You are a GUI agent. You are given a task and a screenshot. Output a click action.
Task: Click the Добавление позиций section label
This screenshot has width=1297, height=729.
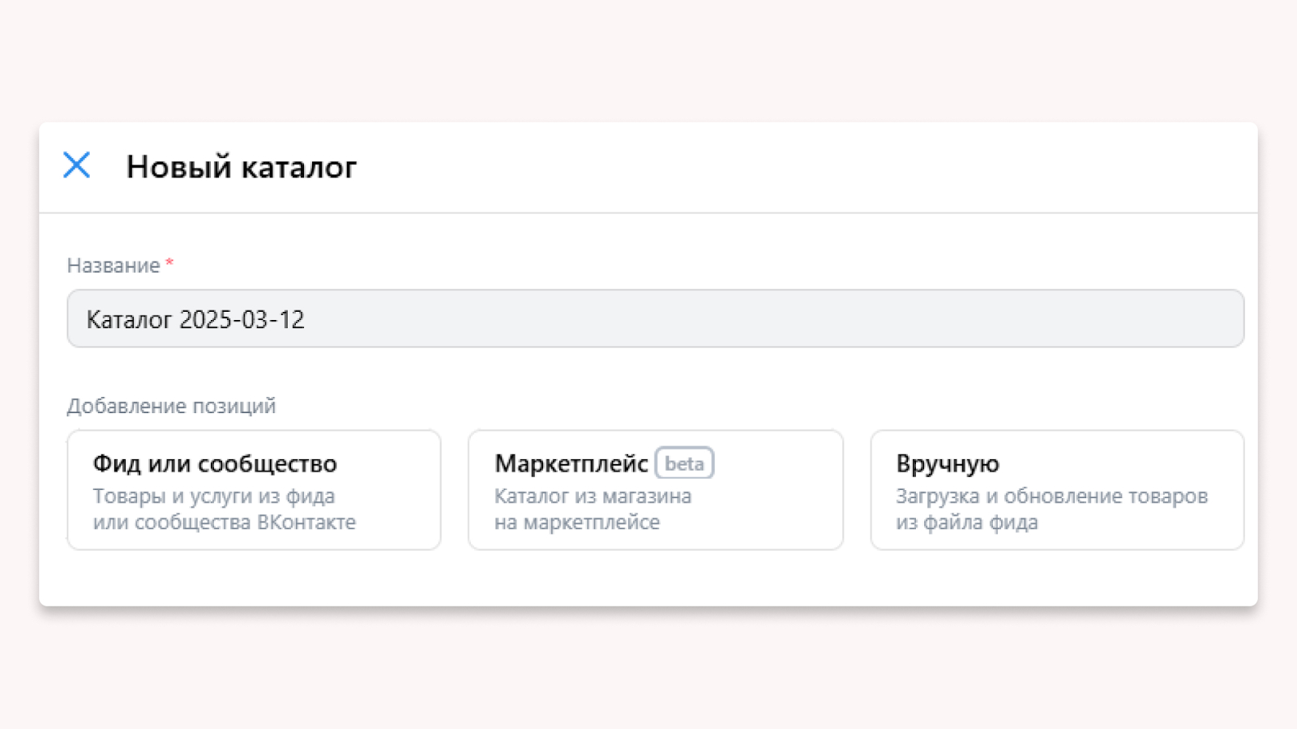click(171, 406)
